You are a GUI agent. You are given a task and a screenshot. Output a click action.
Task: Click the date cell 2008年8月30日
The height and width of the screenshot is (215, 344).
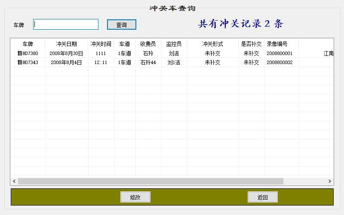pyautogui.click(x=67, y=54)
